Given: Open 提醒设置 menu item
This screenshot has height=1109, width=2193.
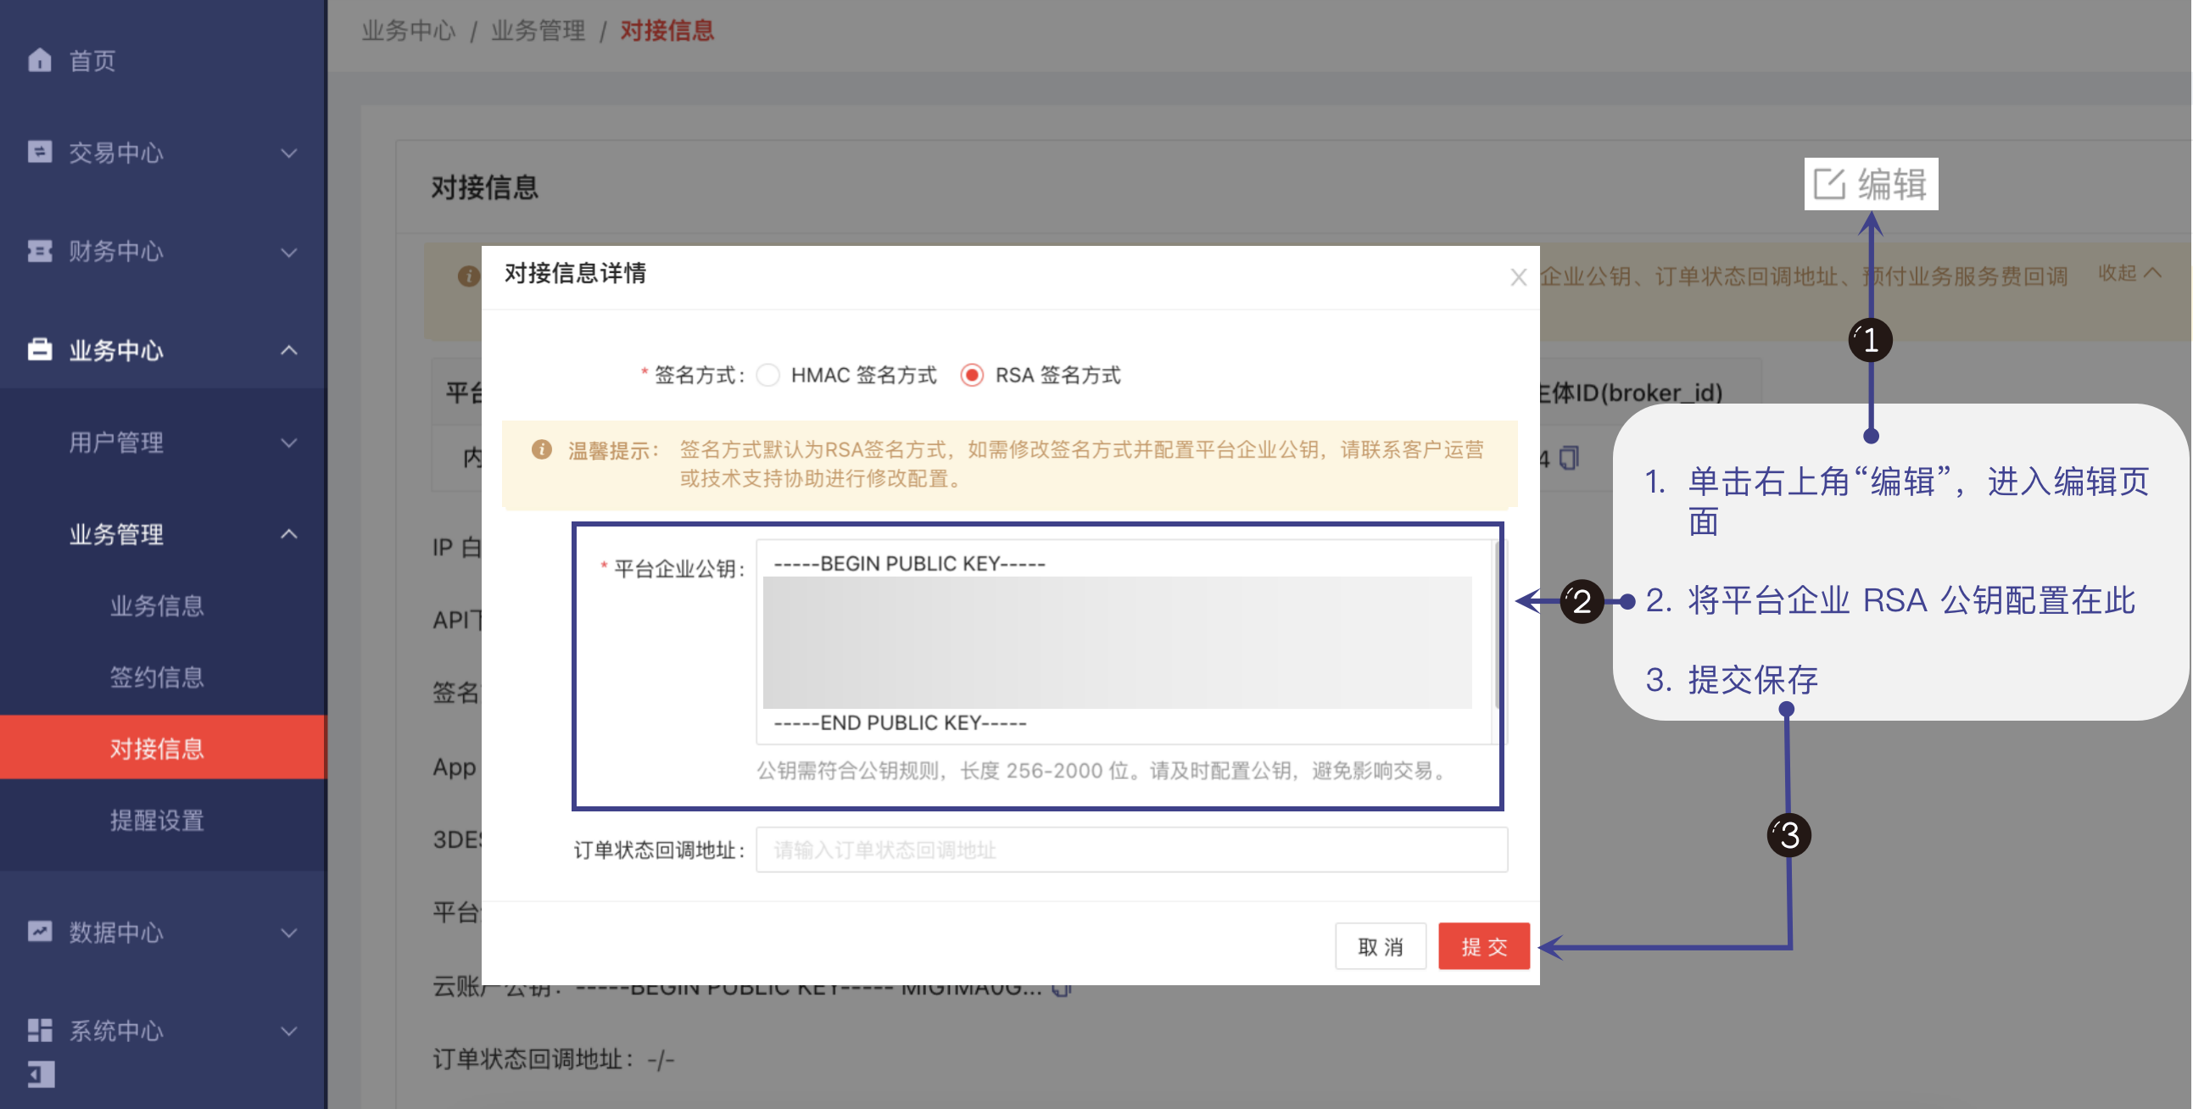Looking at the screenshot, I should tap(157, 820).
